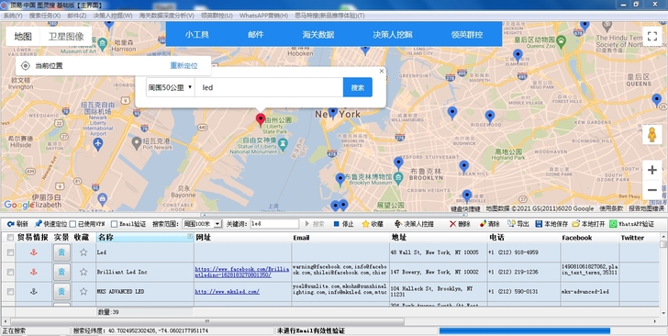Viewport: 668px width, 336px height.
Task: Click the '48 Wall St, New York' address cell
Action: 439,252
